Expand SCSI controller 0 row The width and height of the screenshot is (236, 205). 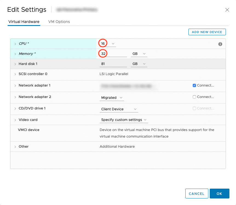click(x=15, y=74)
